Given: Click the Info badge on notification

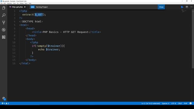Looking at the screenshot, I should pos(32,7).
